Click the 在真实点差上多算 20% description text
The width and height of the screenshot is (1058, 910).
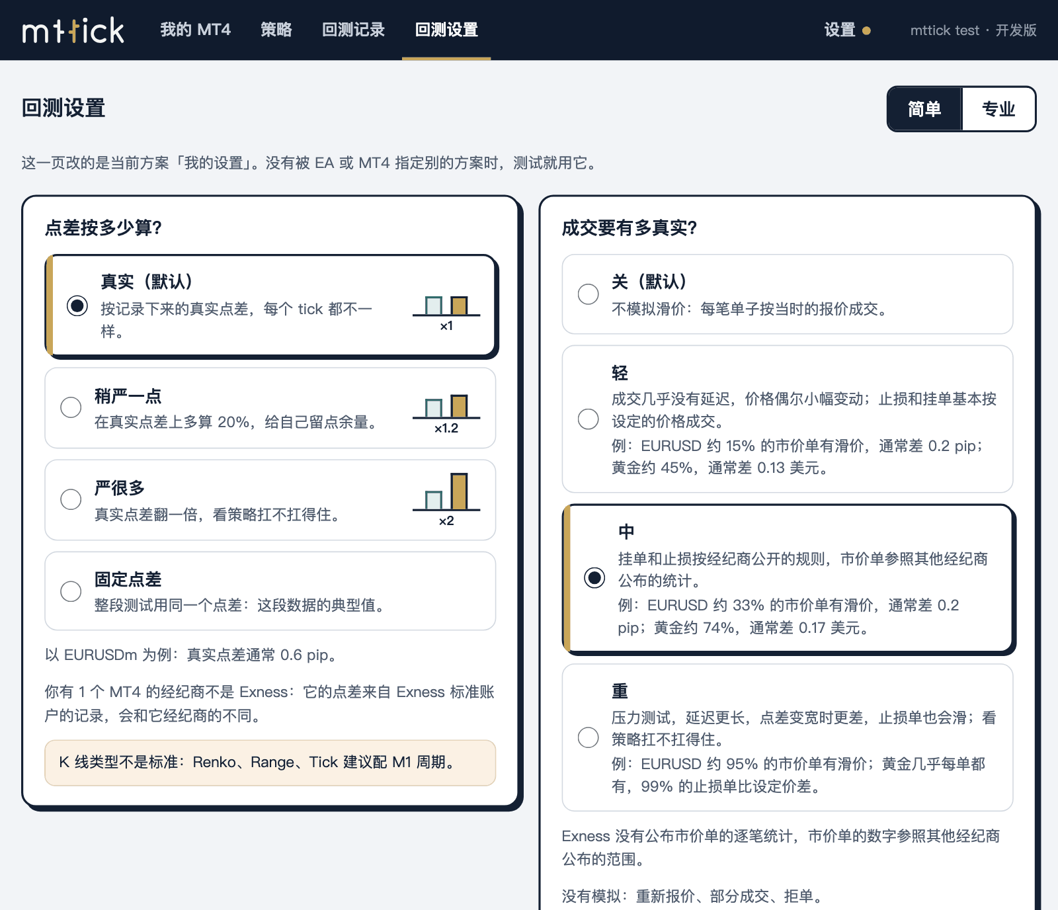coord(237,422)
